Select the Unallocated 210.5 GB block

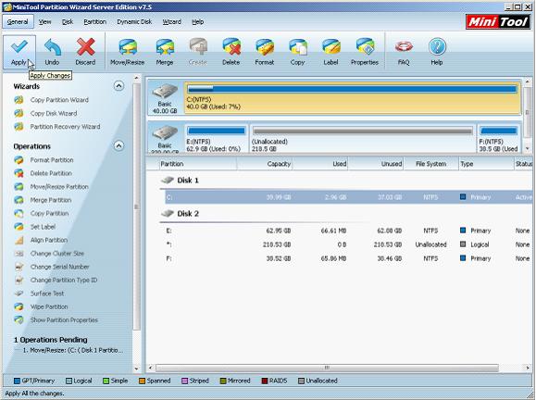tap(362, 139)
